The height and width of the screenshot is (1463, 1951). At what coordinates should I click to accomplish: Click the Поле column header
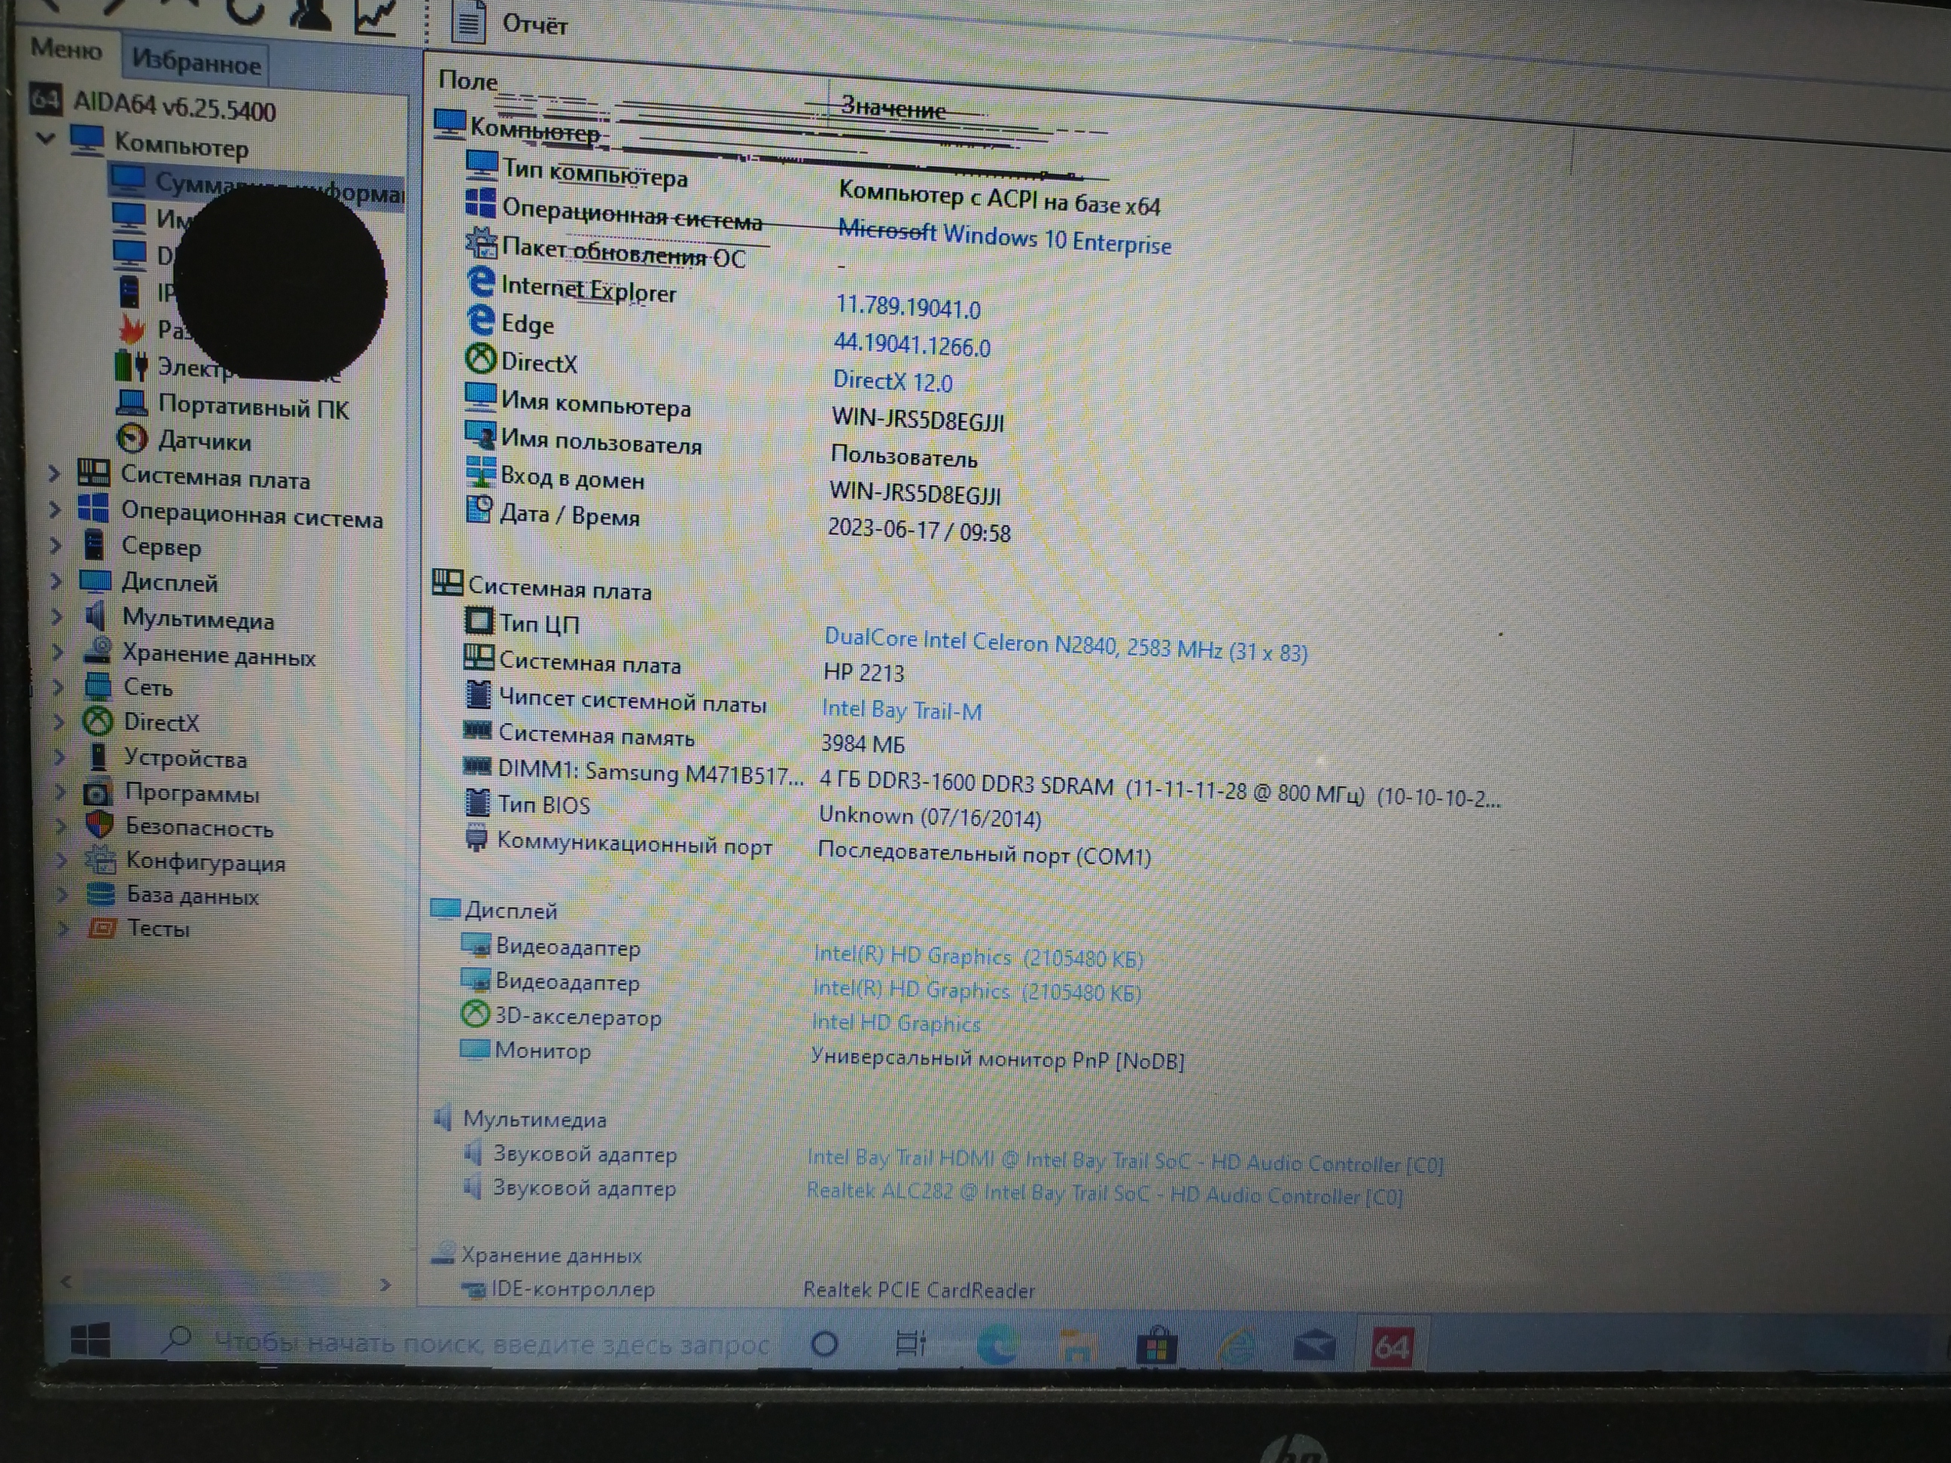click(x=468, y=81)
